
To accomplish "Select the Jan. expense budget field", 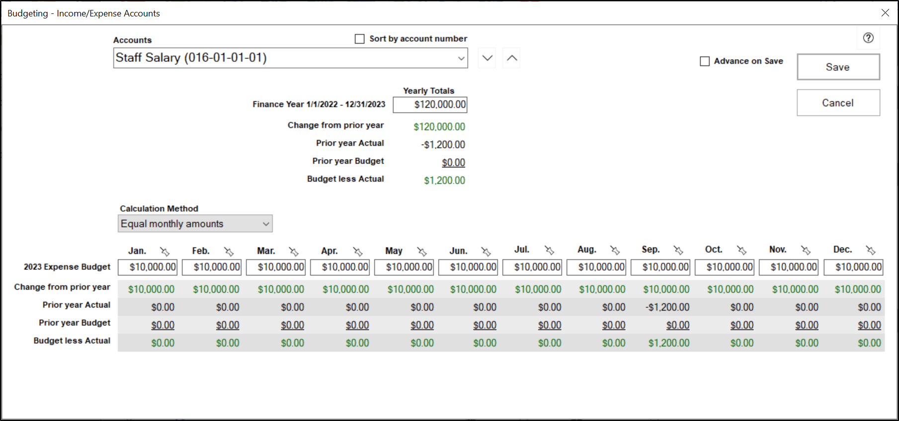I will [x=148, y=267].
